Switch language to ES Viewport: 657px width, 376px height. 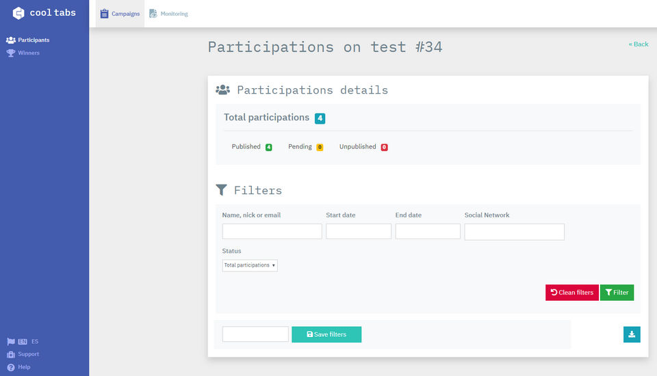click(x=35, y=342)
